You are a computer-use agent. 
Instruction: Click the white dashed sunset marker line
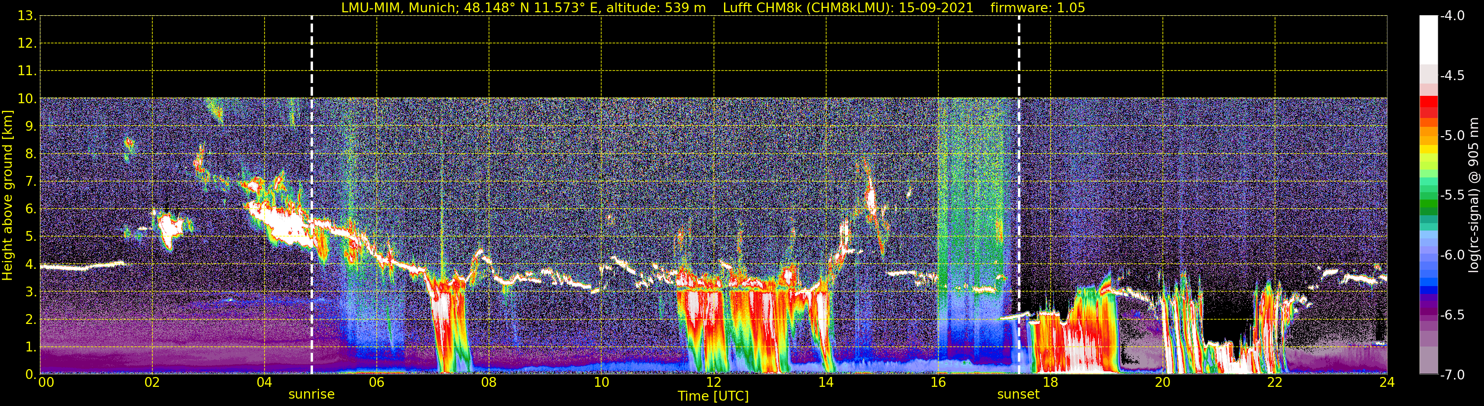pyautogui.click(x=1019, y=195)
